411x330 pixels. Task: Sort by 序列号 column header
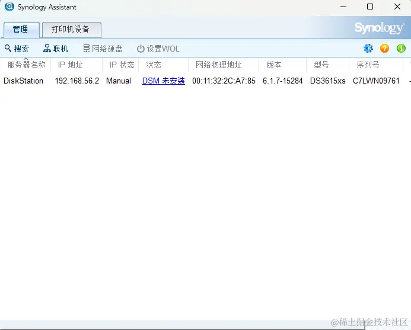coord(376,65)
